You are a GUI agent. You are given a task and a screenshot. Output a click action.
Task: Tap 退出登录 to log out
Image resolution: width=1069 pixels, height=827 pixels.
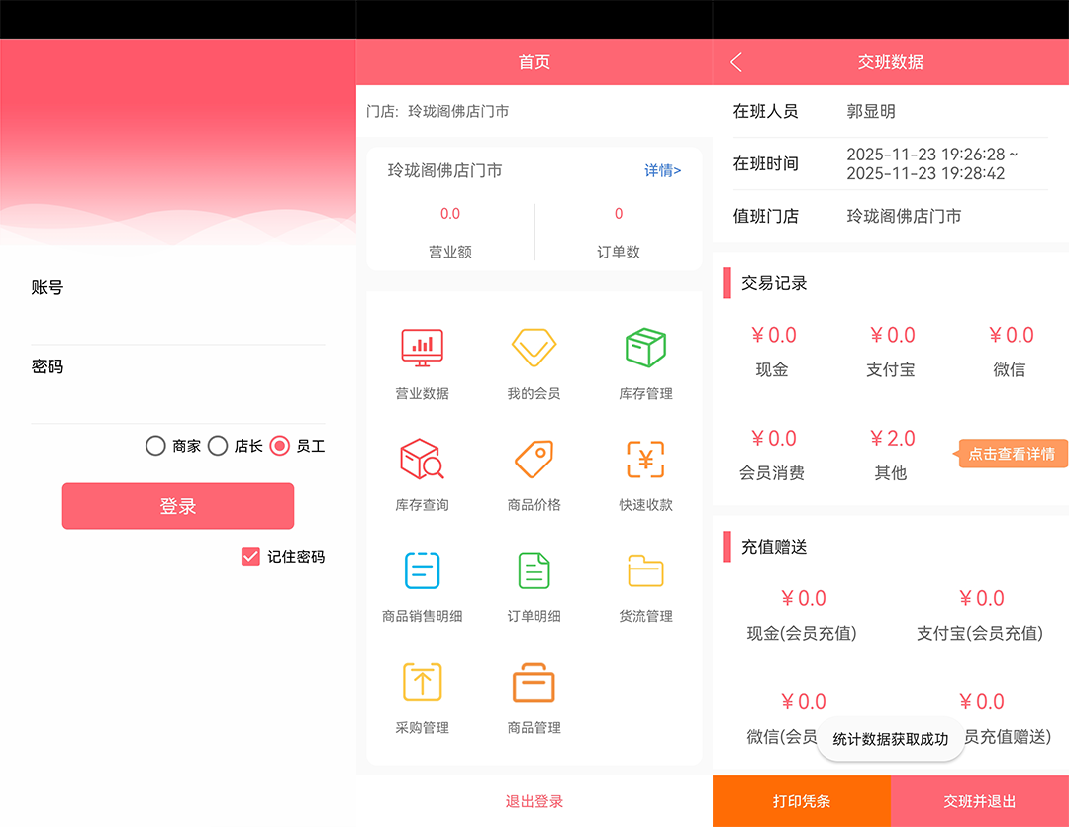click(534, 801)
